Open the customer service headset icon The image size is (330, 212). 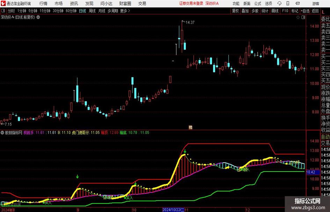point(279,3)
